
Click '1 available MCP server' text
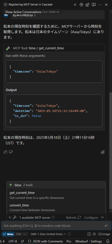click(x=35, y=218)
